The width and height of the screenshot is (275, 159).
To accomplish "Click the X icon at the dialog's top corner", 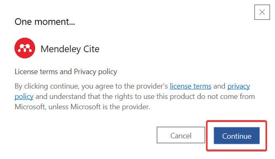I will [x=262, y=12].
